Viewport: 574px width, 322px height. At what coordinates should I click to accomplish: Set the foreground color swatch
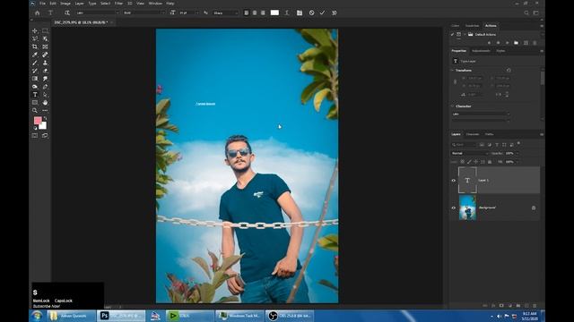[38, 121]
